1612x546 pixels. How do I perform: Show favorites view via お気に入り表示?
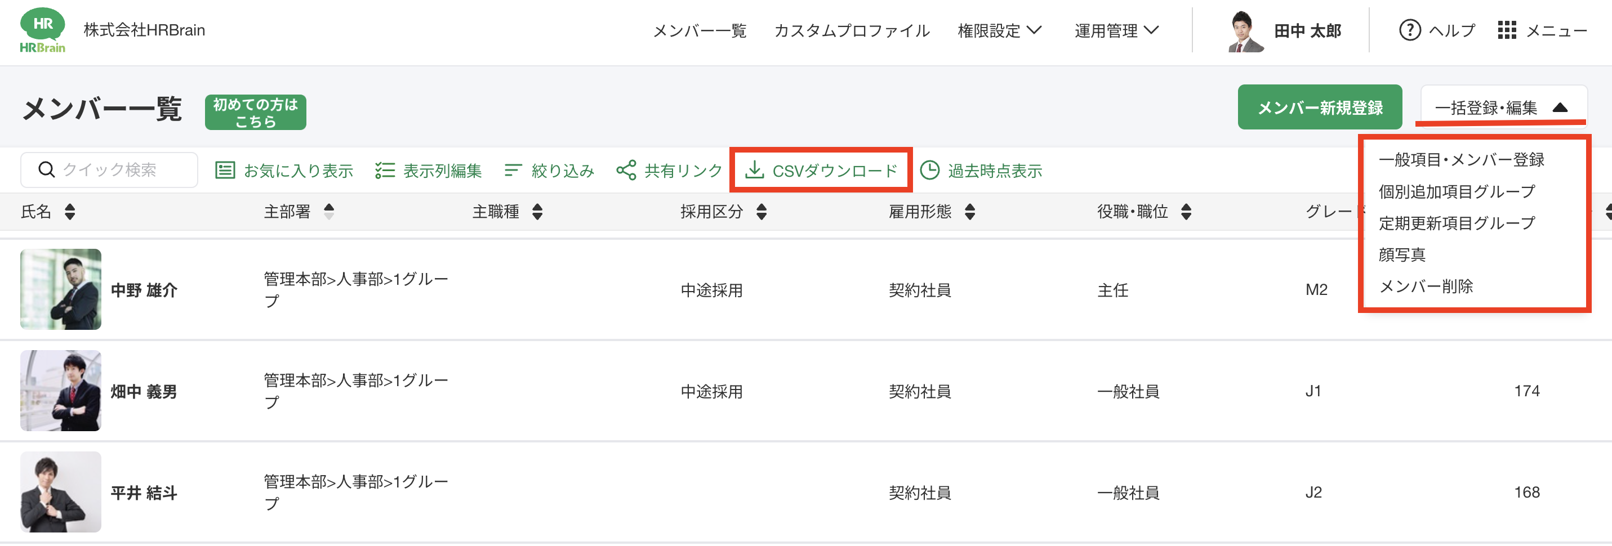(x=285, y=170)
